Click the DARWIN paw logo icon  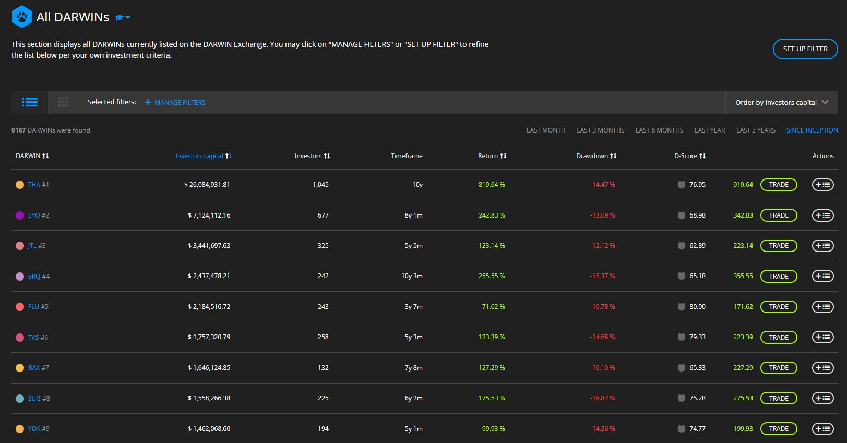22,17
